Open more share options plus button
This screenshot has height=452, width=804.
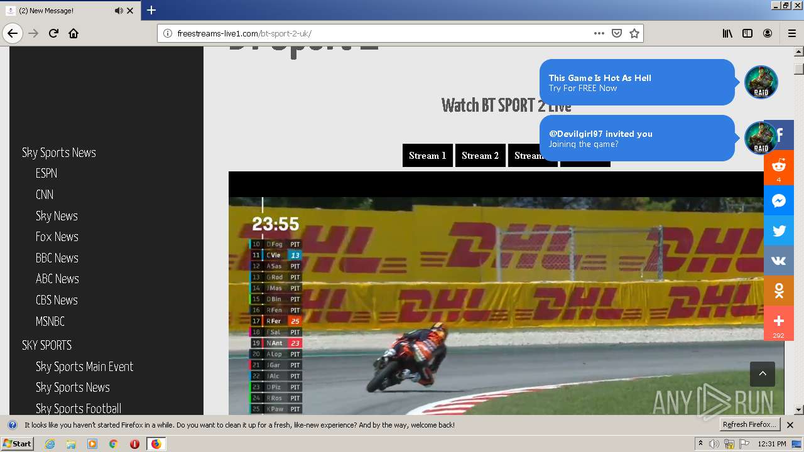pyautogui.click(x=779, y=323)
